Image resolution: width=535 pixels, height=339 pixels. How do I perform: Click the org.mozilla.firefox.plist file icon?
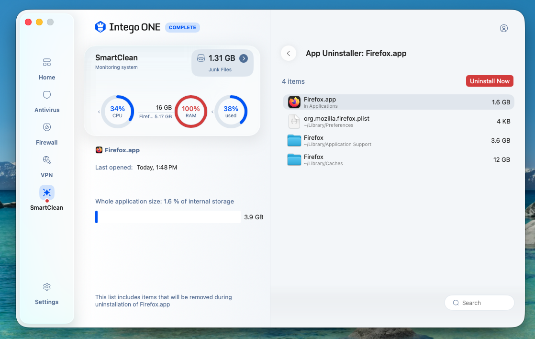click(x=294, y=121)
